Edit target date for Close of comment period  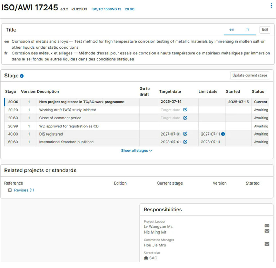click(x=185, y=118)
